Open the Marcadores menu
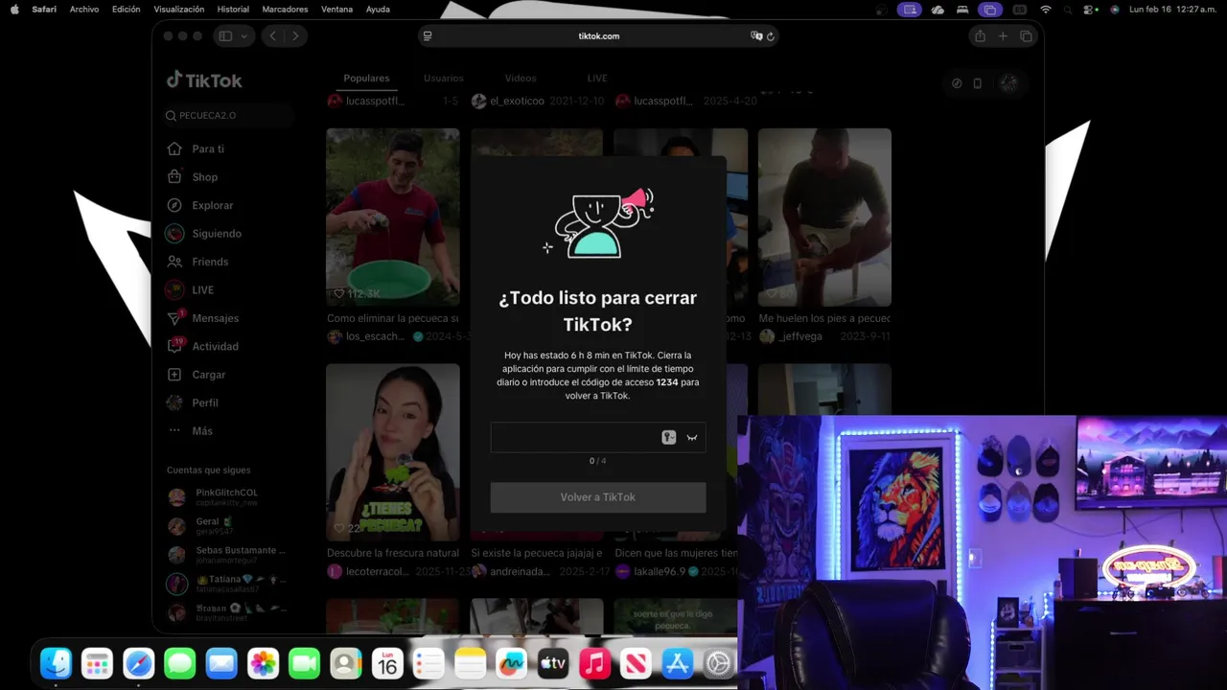This screenshot has width=1227, height=690. click(x=285, y=9)
